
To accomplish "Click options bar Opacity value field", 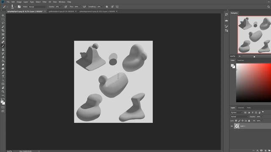I will [x=58, y=7].
